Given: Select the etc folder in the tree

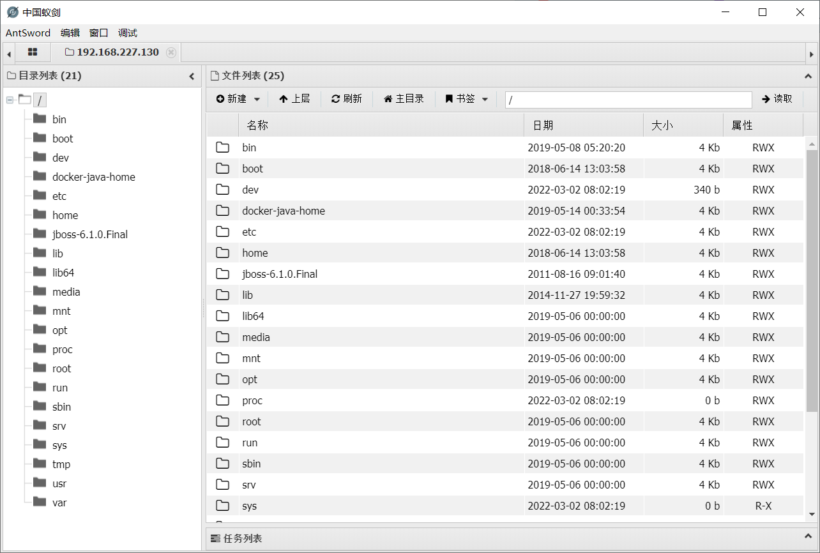Looking at the screenshot, I should pos(59,196).
